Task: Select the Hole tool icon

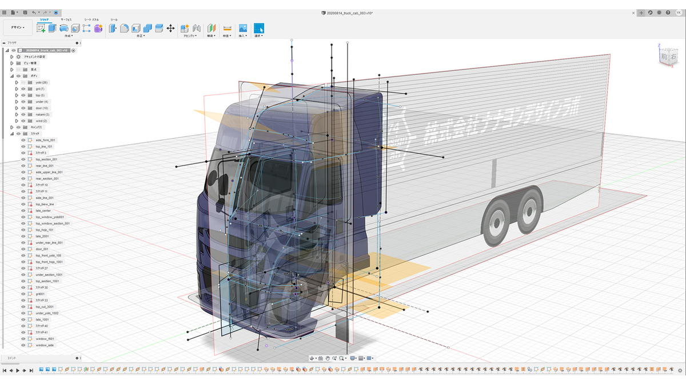Action: point(76,28)
